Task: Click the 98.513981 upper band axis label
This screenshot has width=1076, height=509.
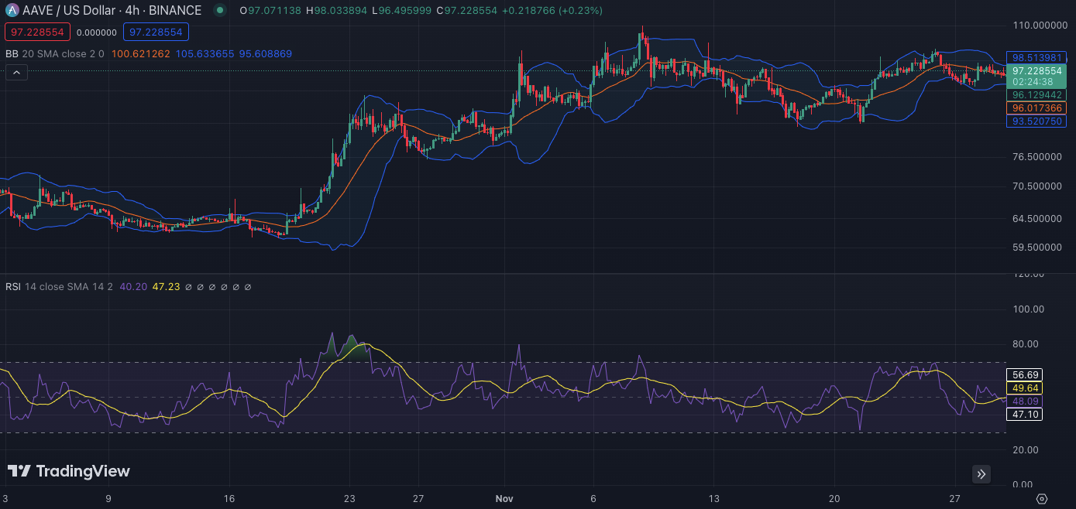Action: click(1036, 57)
